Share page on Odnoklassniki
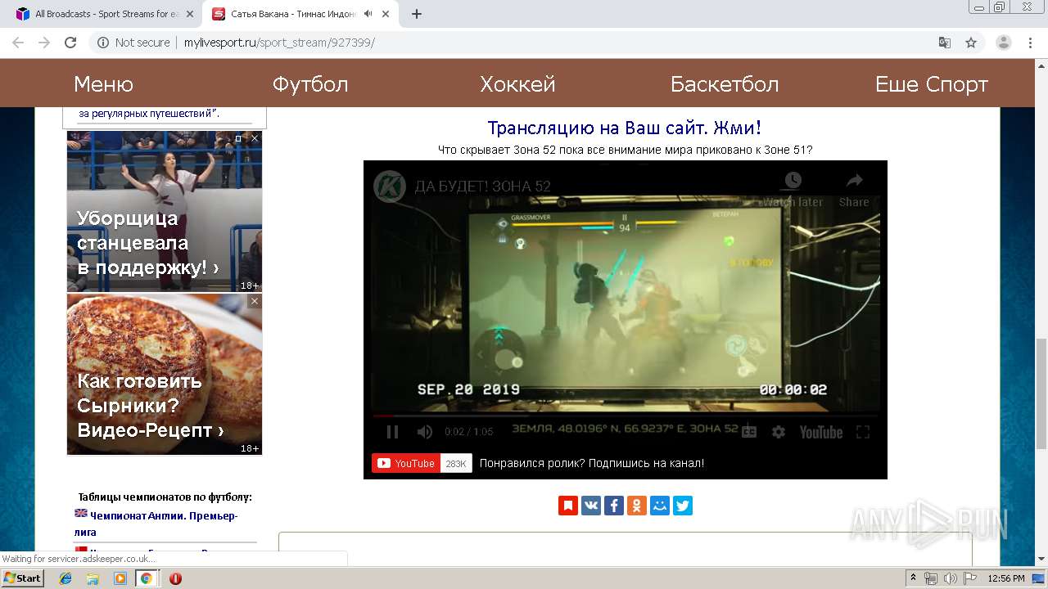This screenshot has width=1048, height=589. (637, 506)
